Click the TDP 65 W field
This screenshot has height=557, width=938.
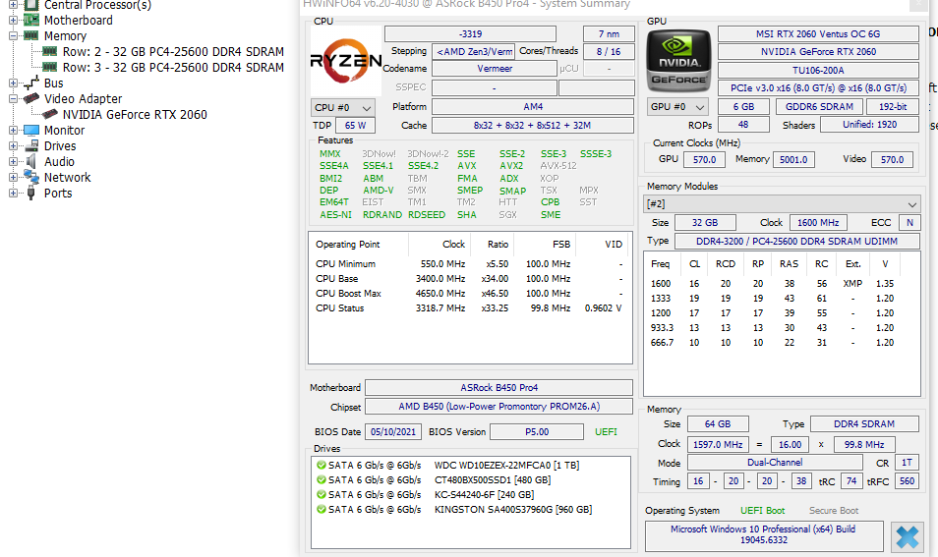pos(355,126)
